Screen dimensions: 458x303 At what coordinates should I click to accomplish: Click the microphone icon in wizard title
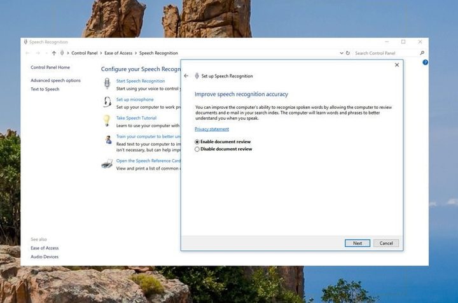click(x=197, y=76)
